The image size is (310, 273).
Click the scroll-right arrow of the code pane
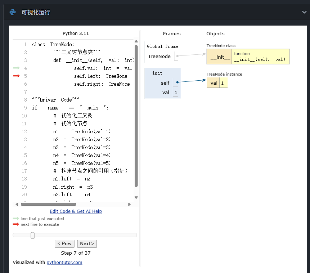129,204
